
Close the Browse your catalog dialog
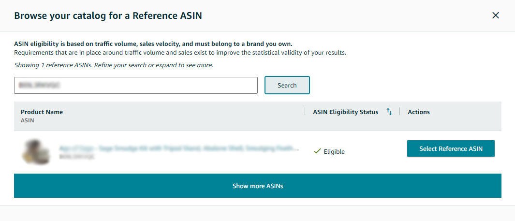pyautogui.click(x=495, y=15)
